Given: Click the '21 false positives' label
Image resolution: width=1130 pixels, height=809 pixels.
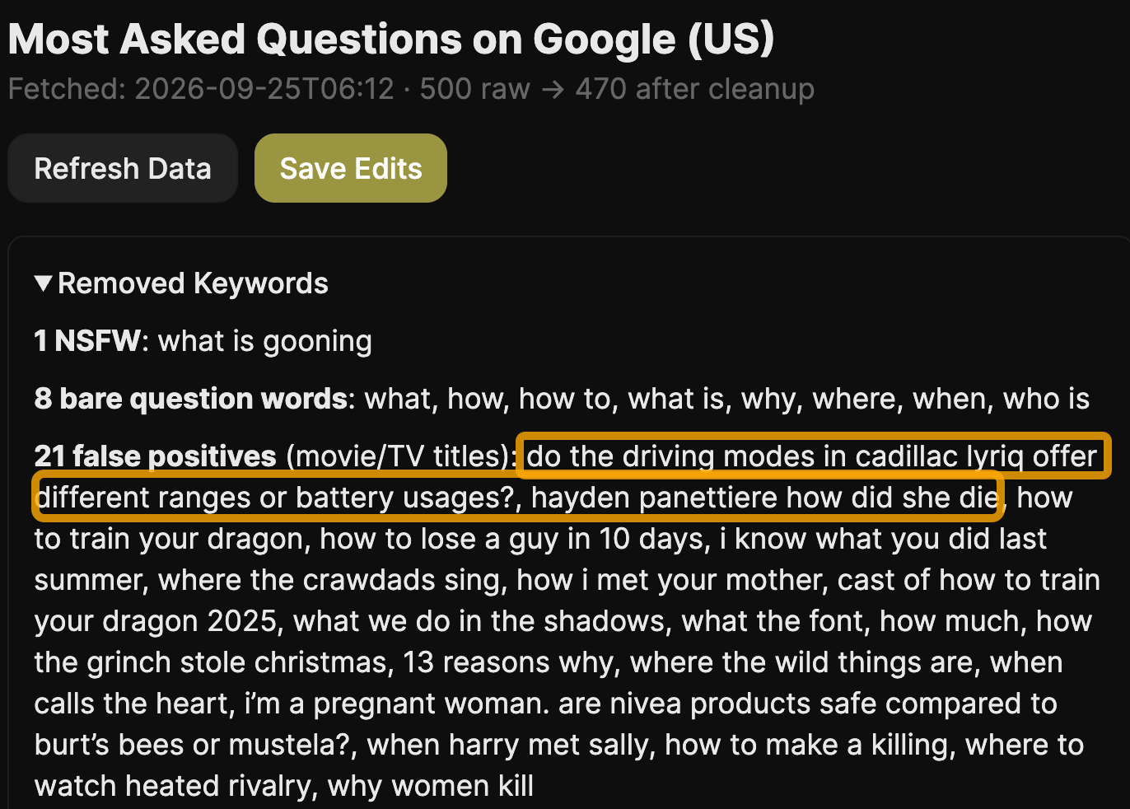Looking at the screenshot, I should pos(156,456).
